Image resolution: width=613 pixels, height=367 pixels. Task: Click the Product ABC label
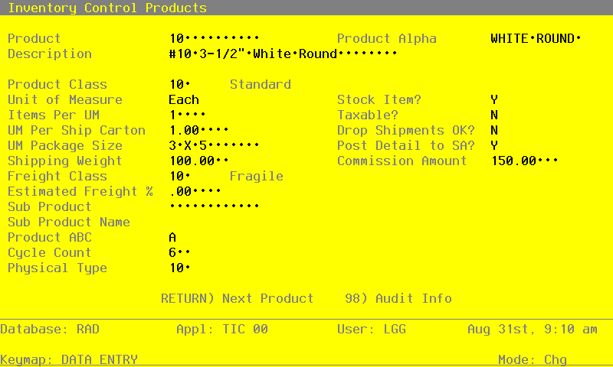(50, 237)
